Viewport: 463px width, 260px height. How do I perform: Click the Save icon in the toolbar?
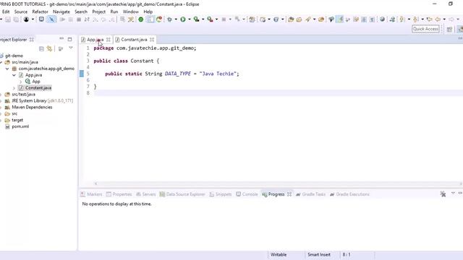click(8, 19)
